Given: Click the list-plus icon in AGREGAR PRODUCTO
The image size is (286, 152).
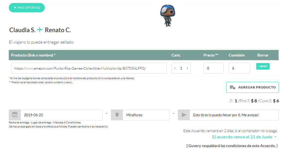Looking at the screenshot, I should click(x=232, y=88).
